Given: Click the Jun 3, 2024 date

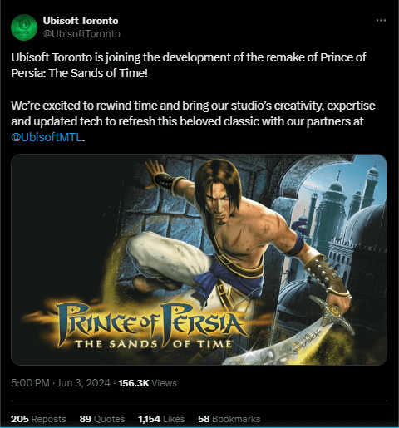Looking at the screenshot, I should coord(83,383).
